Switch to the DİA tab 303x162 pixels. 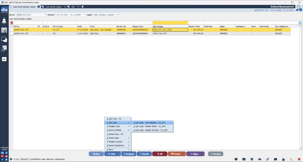pos(73,7)
